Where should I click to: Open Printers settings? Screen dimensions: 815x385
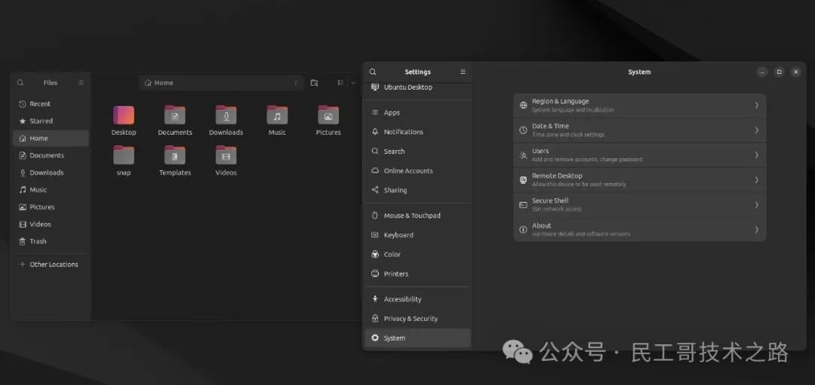pyautogui.click(x=418, y=273)
